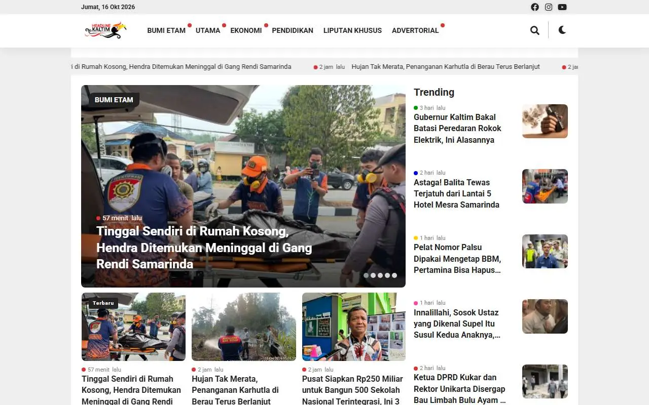Open trending article Astaga! Balita Tewas Terjatuh
The image size is (649, 405).
[x=456, y=193]
